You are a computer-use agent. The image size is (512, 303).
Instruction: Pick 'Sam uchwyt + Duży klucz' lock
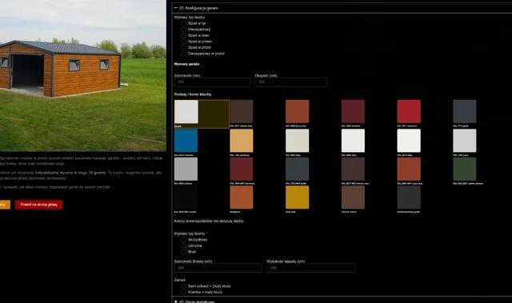tap(183, 286)
